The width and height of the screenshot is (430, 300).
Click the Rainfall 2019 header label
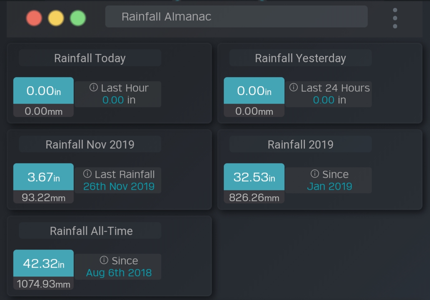click(x=300, y=145)
